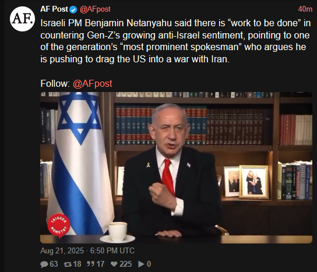Click the blue verified badge icon
This screenshot has width=317, height=272.
(73, 9)
